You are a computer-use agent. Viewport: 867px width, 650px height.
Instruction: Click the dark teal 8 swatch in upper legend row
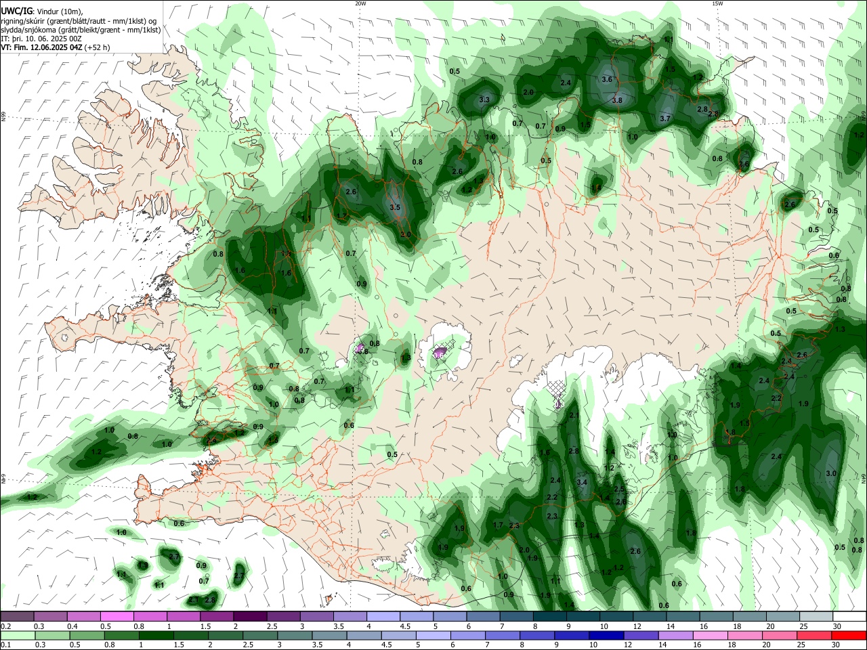pos(549,617)
